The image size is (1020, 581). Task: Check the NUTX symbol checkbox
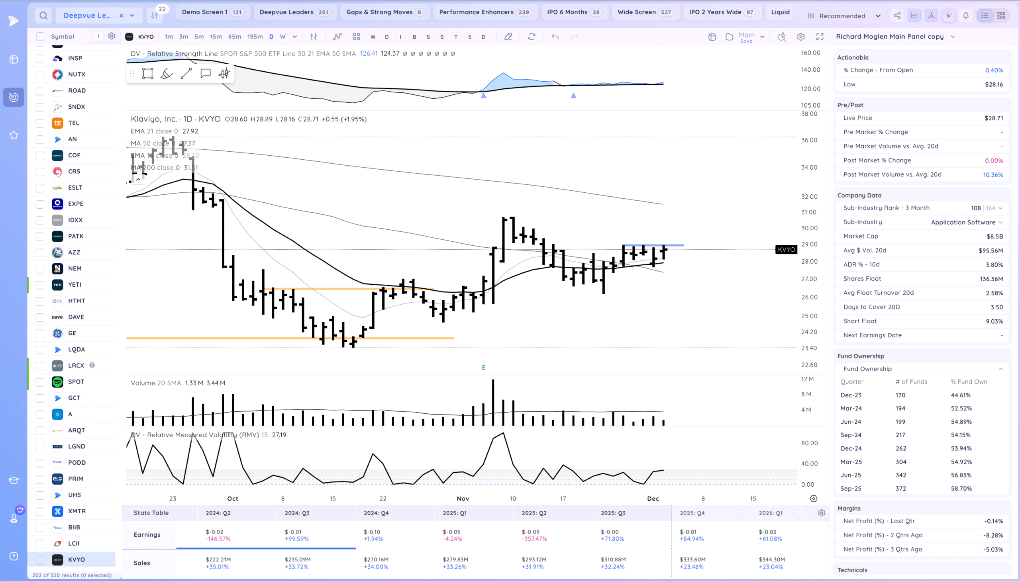pos(40,74)
